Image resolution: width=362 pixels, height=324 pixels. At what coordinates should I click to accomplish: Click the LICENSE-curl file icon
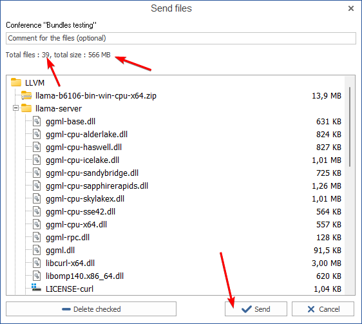coord(36,288)
